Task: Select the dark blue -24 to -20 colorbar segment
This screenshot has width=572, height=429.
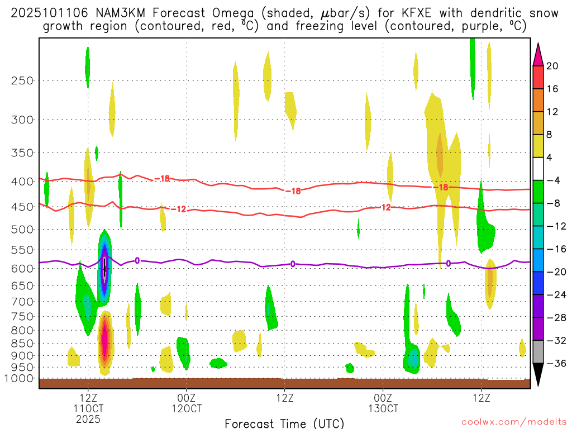Action: pyautogui.click(x=538, y=283)
